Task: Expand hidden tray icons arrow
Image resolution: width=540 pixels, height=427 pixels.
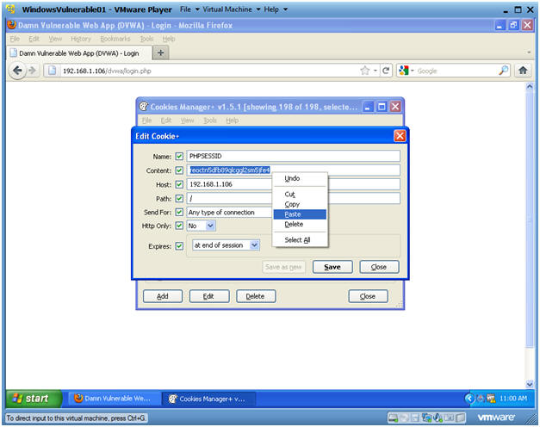Action: coord(469,399)
